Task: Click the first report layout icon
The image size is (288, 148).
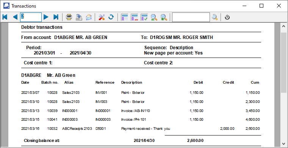Action: (x=125, y=17)
